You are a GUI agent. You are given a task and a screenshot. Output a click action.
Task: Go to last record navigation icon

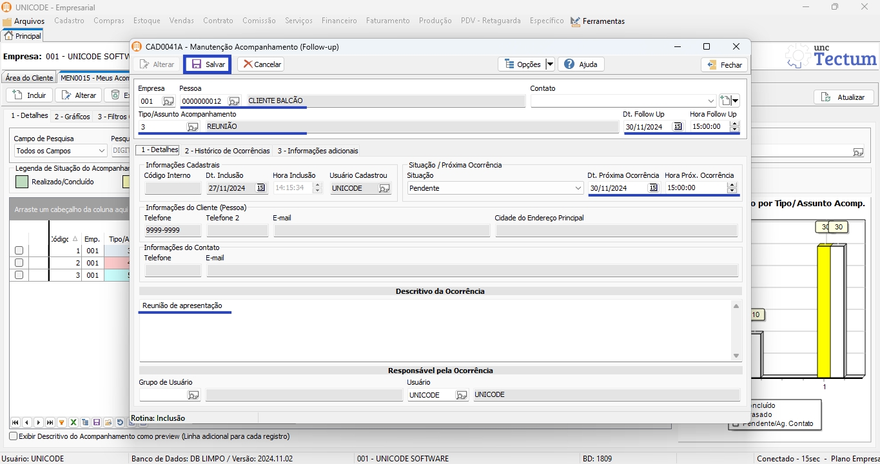[x=50, y=423]
